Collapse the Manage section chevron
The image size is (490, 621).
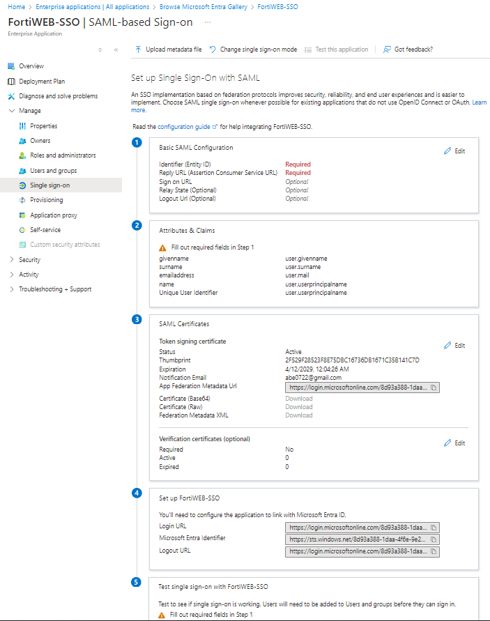tap(11, 110)
